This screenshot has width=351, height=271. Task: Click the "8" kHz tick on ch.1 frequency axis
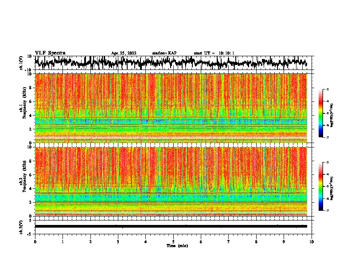[31, 88]
